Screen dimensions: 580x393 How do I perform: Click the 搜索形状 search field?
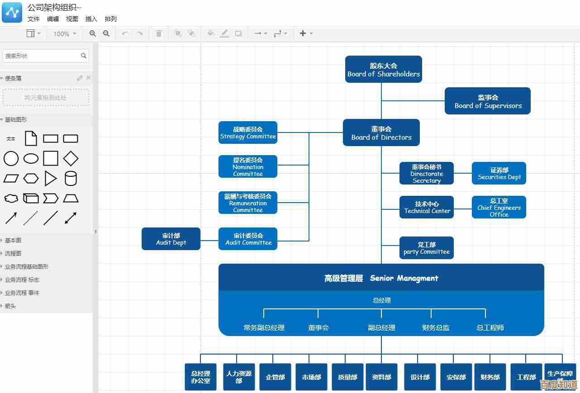pos(42,56)
